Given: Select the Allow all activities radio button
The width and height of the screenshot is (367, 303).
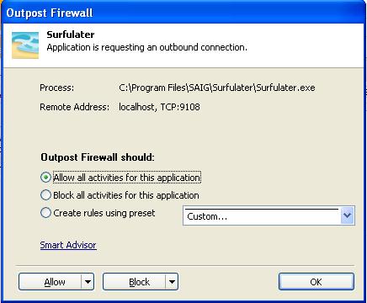Looking at the screenshot, I should [45, 178].
